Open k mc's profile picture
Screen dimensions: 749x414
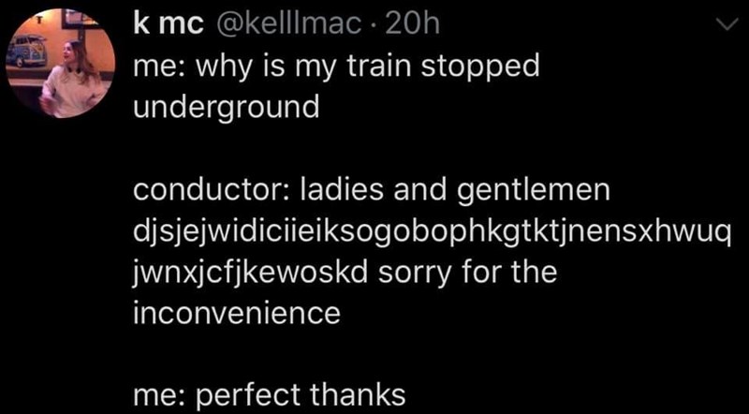coord(59,64)
